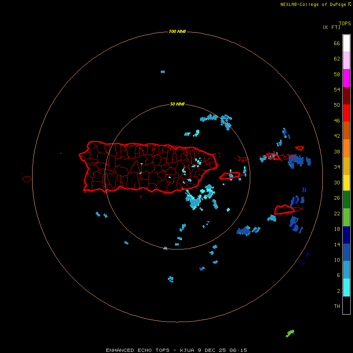
Task: Click the magenta 58 kft legend swatch
Action: click(x=346, y=78)
